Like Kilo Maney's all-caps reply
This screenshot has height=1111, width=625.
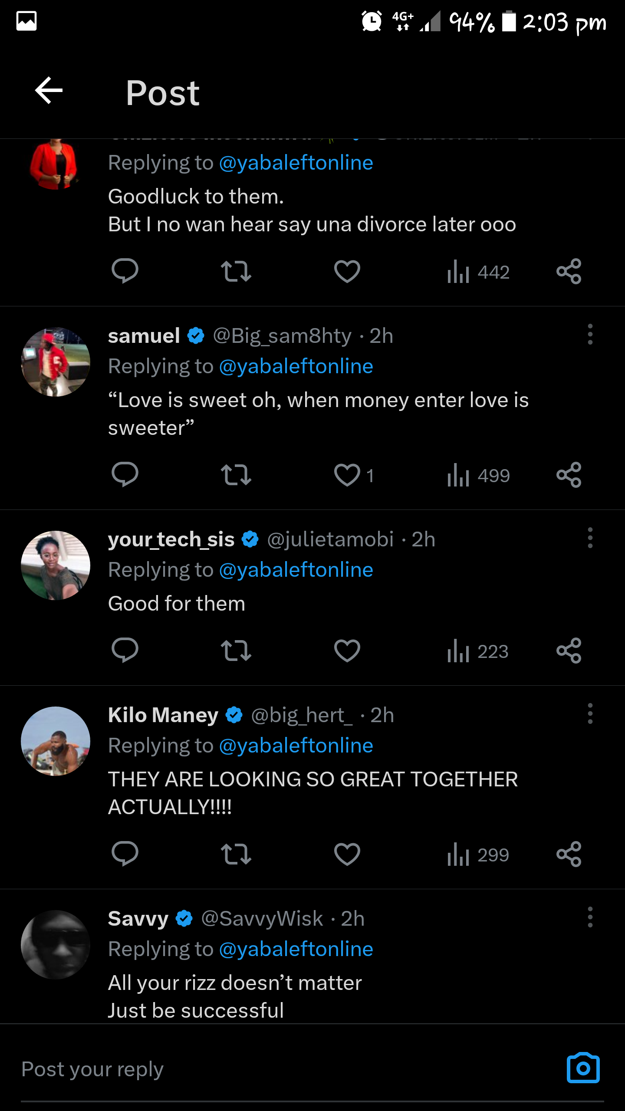pos(347,854)
